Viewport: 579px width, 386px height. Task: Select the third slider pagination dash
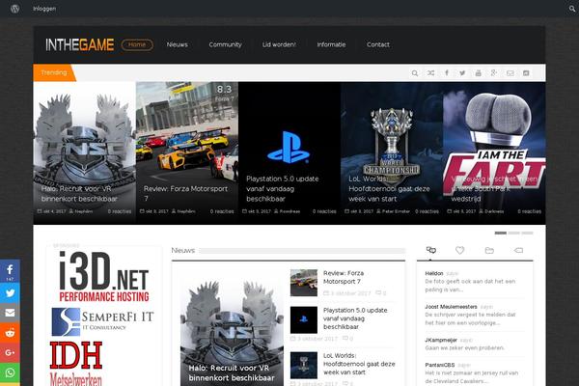527,234
